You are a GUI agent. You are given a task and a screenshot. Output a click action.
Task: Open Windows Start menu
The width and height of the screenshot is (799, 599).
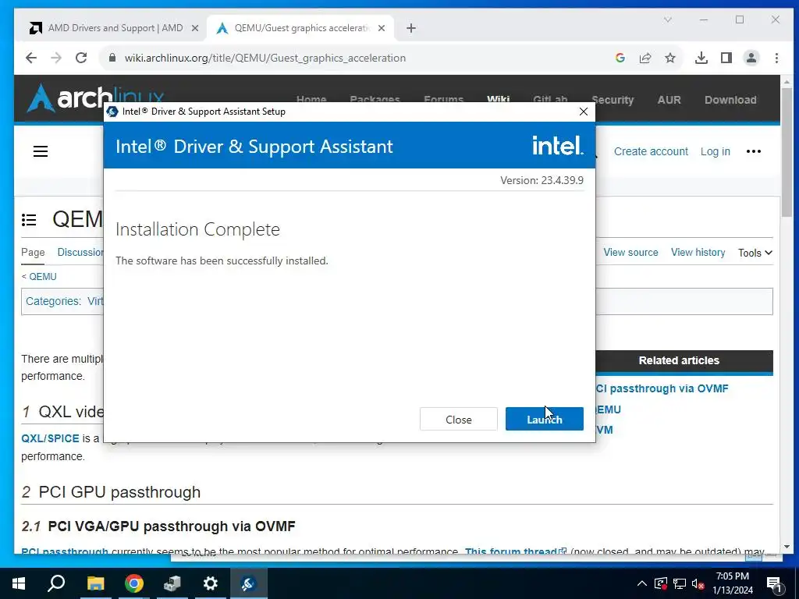[x=19, y=583]
